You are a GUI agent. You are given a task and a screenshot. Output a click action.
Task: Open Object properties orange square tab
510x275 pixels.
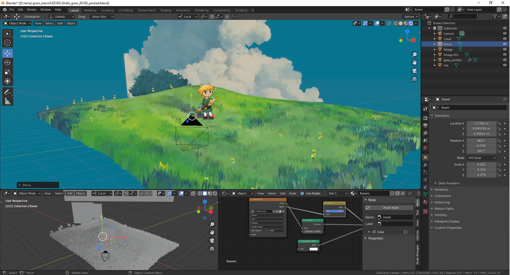[425, 158]
